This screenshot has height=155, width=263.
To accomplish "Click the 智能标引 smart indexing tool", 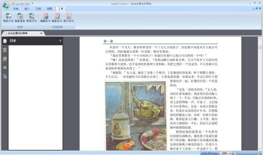I will click(x=57, y=18).
